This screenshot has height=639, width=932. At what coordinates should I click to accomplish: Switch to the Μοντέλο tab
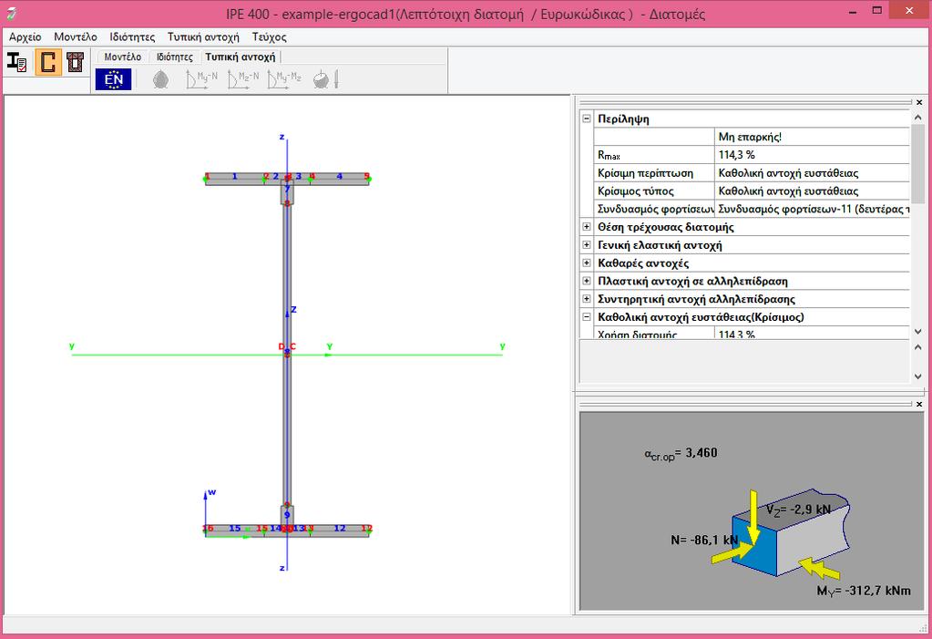122,57
